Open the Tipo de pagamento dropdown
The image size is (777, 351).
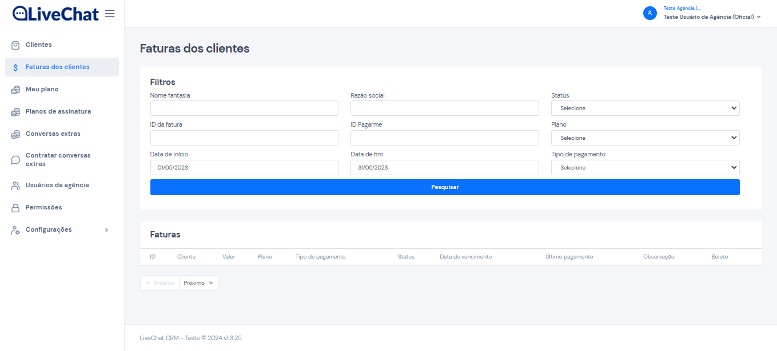(x=645, y=168)
